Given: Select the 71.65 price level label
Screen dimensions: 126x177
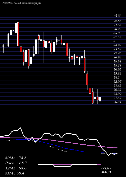Looking at the screenshot, I should click(117, 86).
